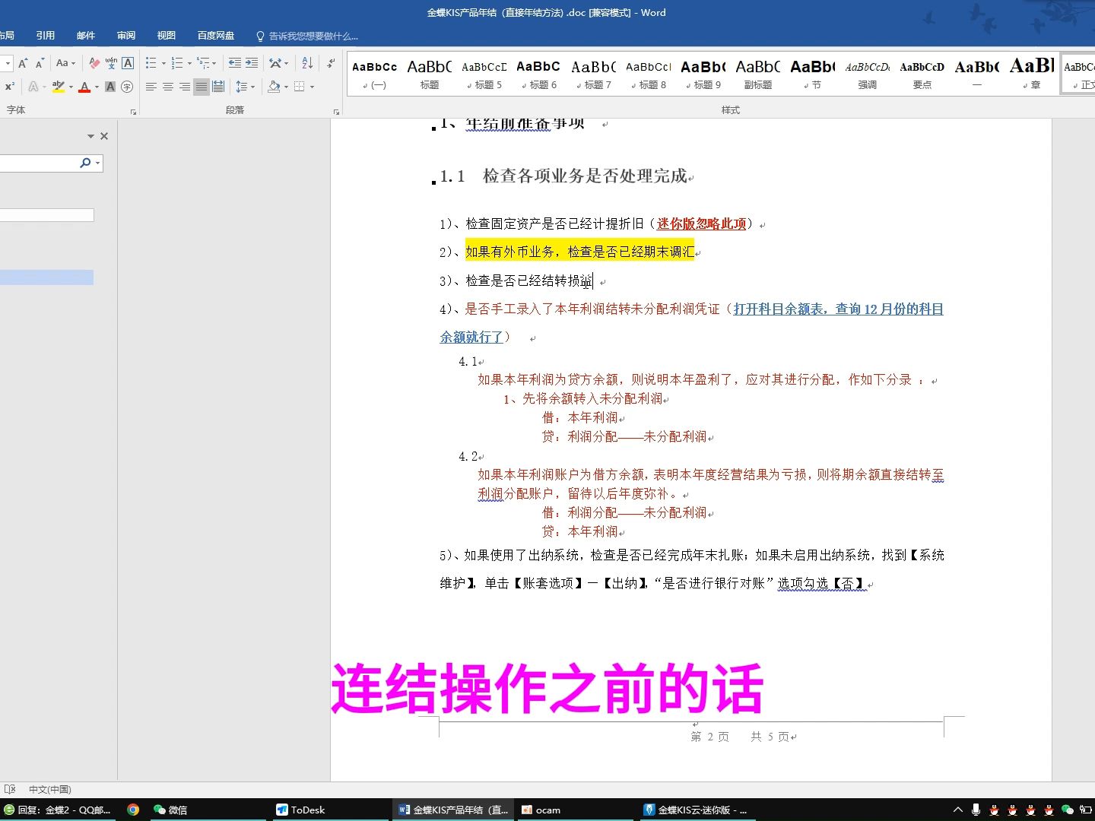The height and width of the screenshot is (821, 1095).
Task: Apply the 强调 style
Action: pos(868,74)
